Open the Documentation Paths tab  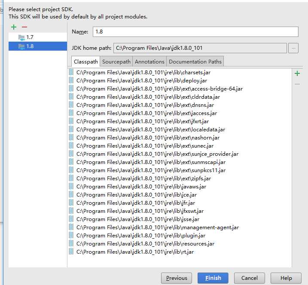pos(195,62)
